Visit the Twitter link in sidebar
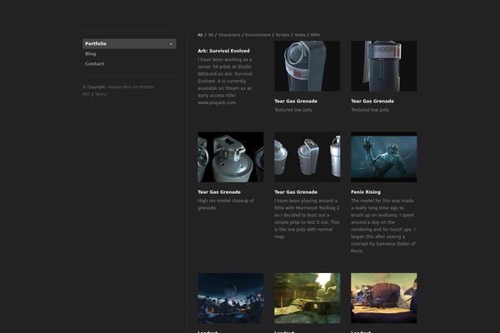The width and height of the screenshot is (500, 333). click(101, 94)
